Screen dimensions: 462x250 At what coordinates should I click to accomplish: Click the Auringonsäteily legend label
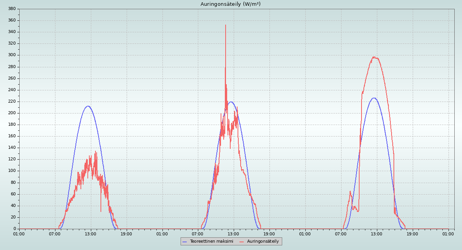pos(263,241)
